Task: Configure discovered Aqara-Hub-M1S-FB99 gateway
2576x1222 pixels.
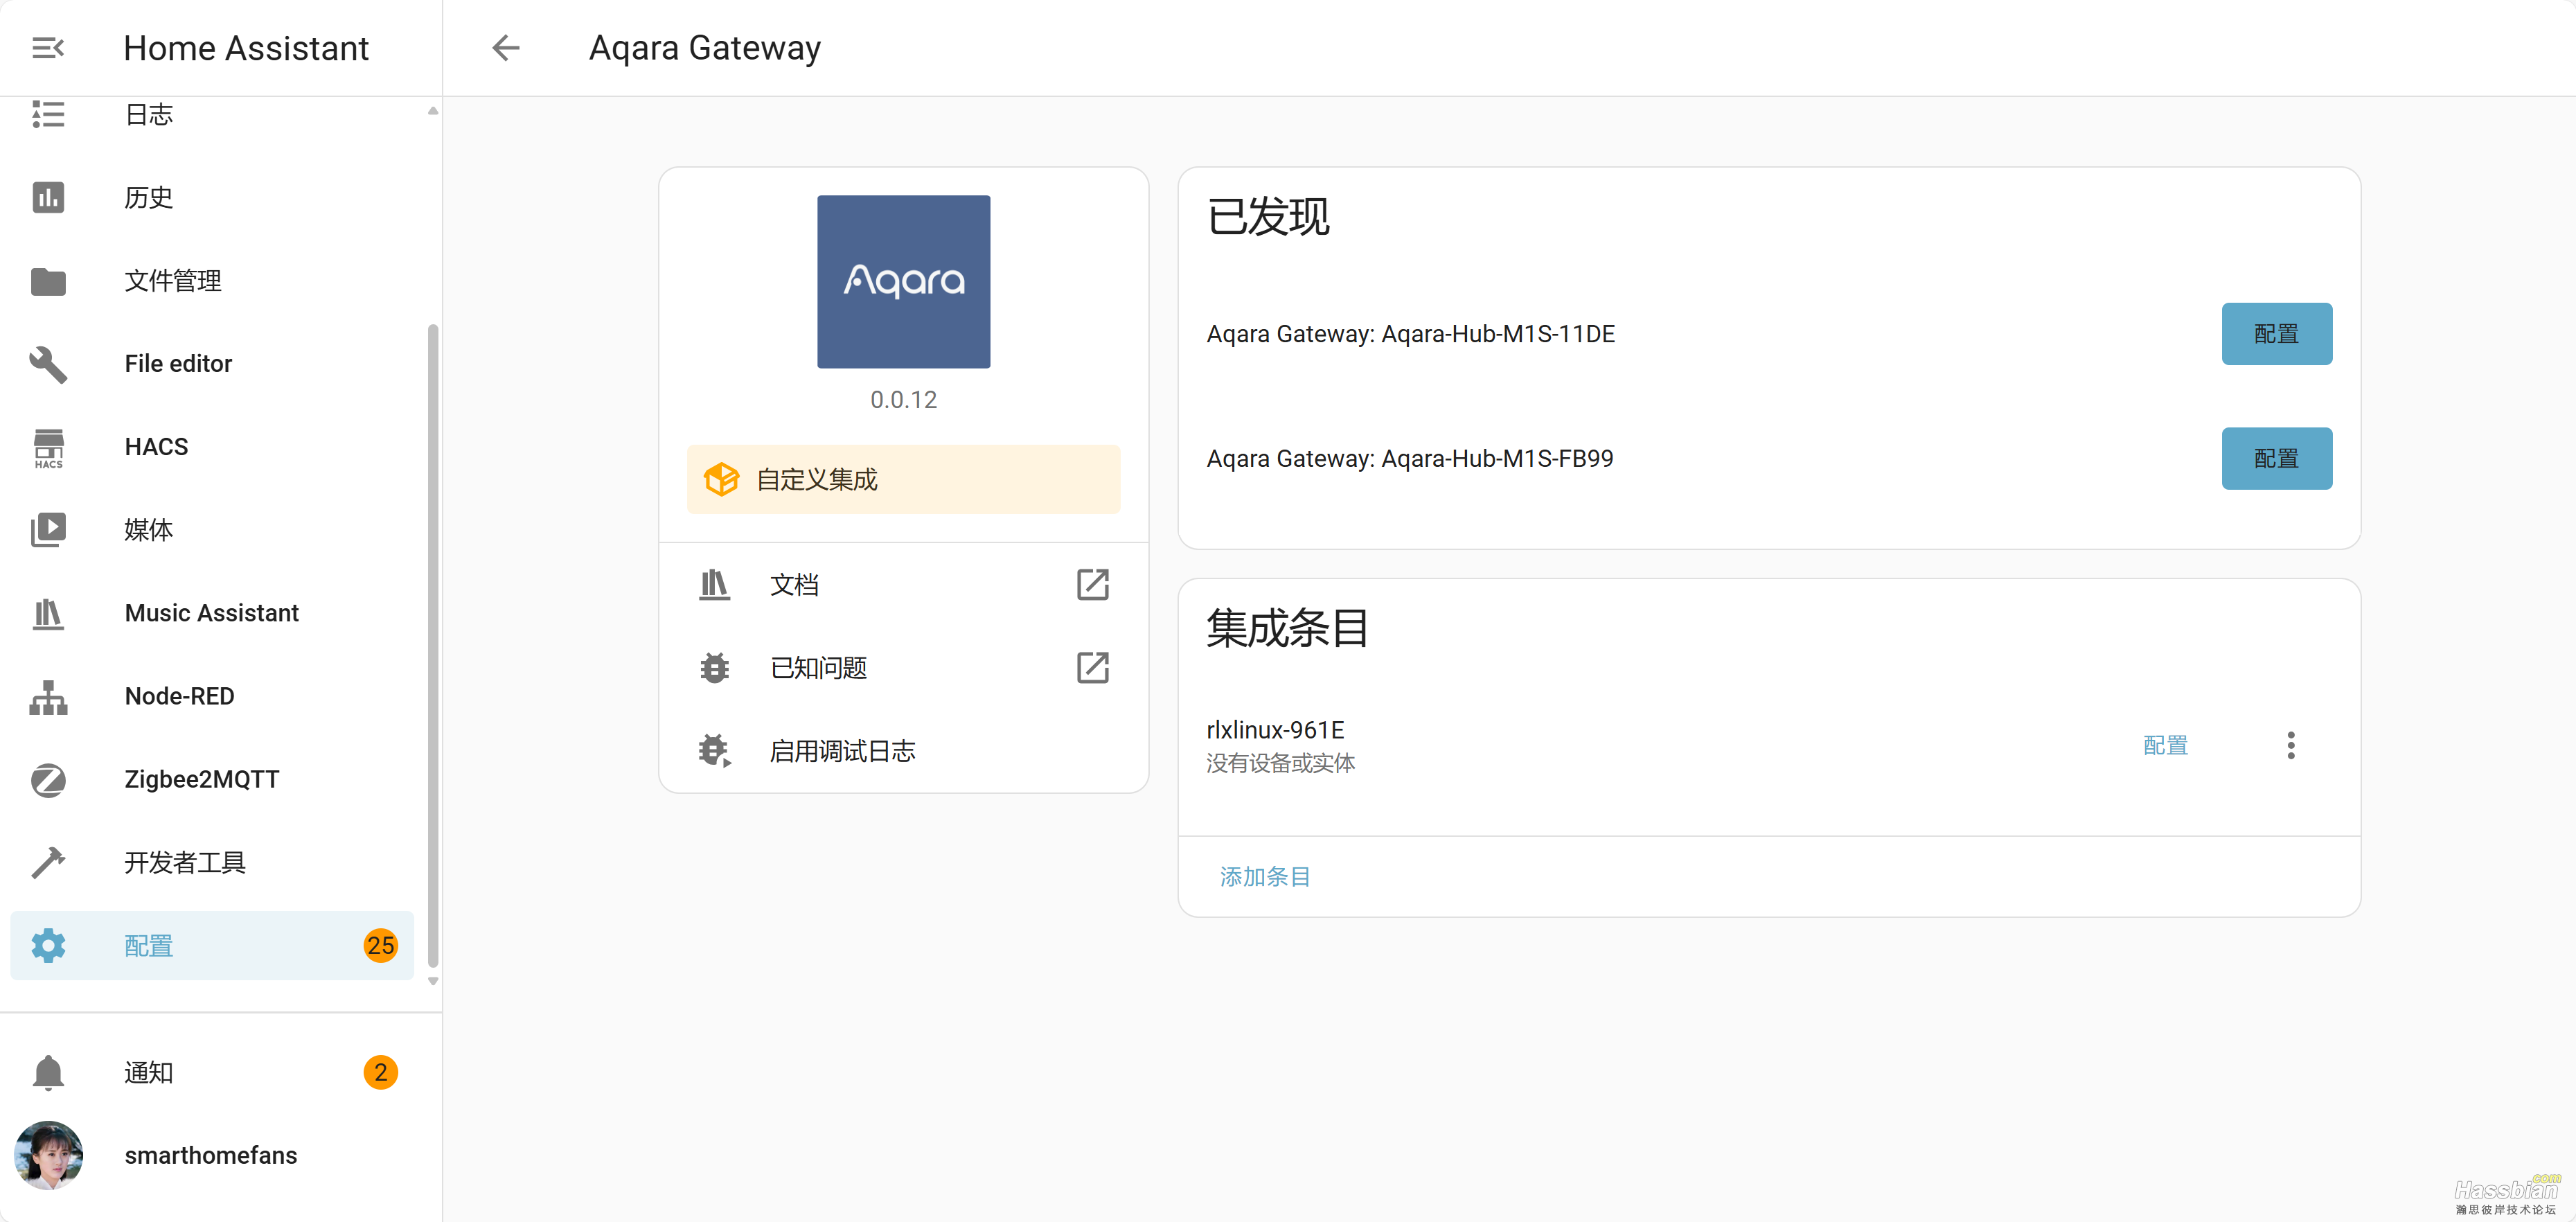Action: (2276, 459)
